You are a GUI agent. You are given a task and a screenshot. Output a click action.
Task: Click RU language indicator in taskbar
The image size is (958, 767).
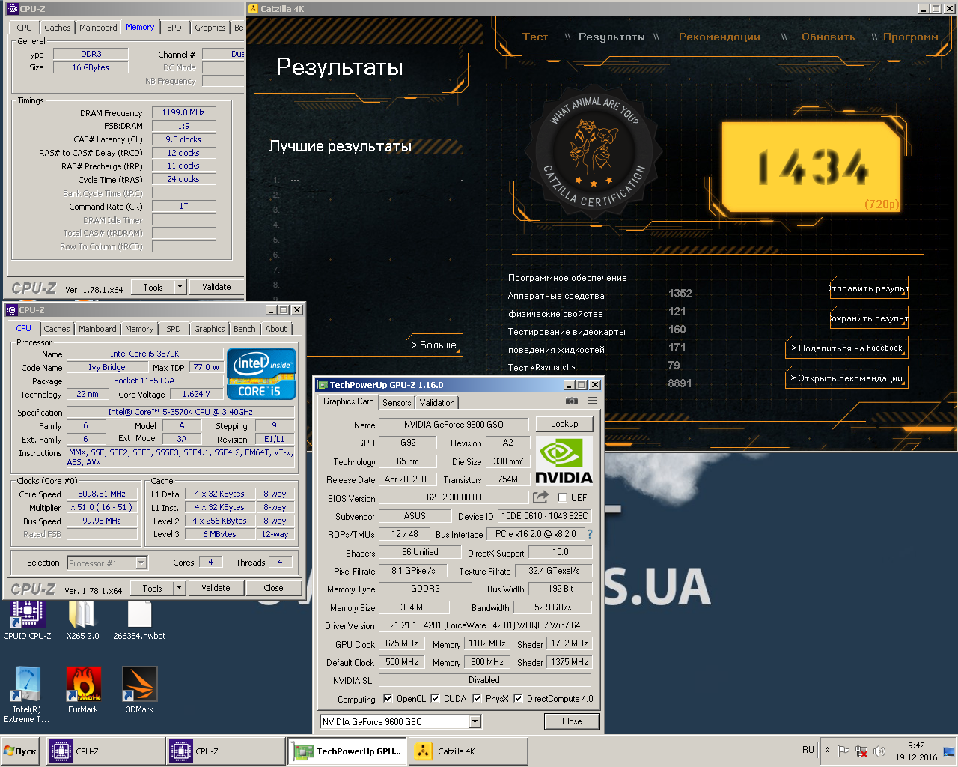coord(808,750)
